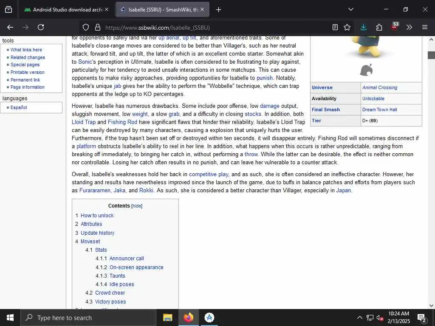This screenshot has height=326, width=435.
Task: Jump to Victory poses subsection
Action: [x=110, y=302]
